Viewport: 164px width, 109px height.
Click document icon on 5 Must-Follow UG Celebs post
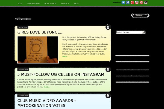click(x=108, y=69)
